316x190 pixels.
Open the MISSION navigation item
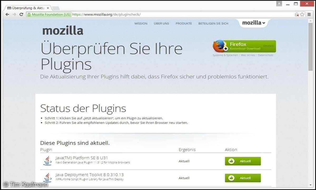(141, 23)
